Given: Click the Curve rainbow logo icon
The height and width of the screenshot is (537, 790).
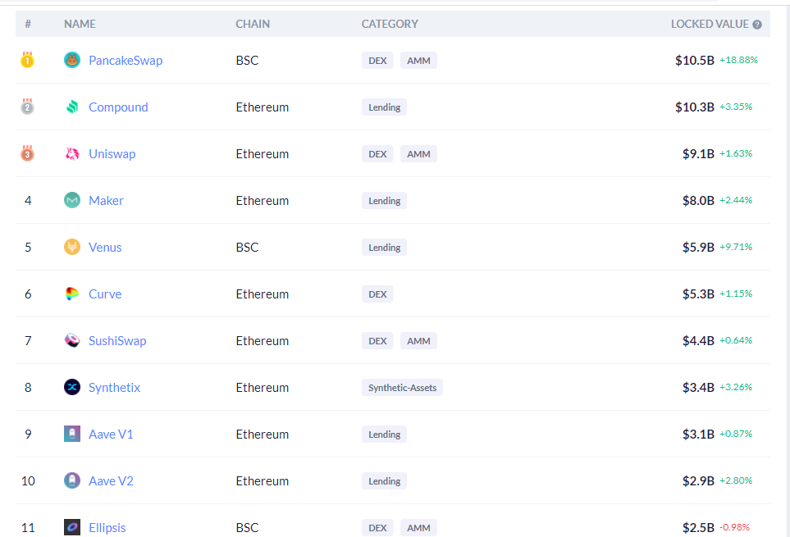Looking at the screenshot, I should 72,294.
